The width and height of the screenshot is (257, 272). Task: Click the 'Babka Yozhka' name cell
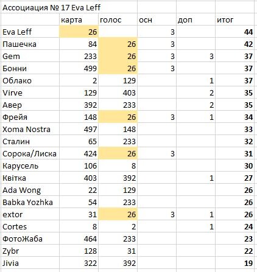[30, 202]
